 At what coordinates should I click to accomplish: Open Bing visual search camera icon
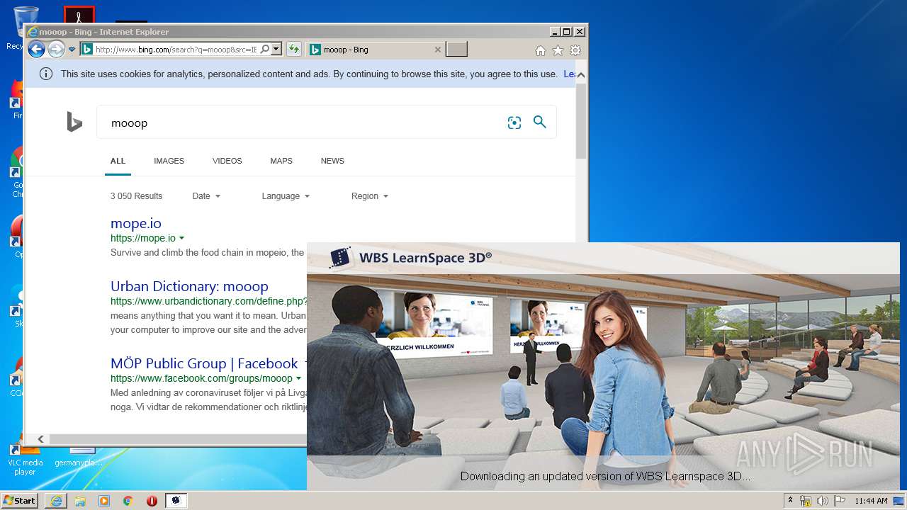514,123
